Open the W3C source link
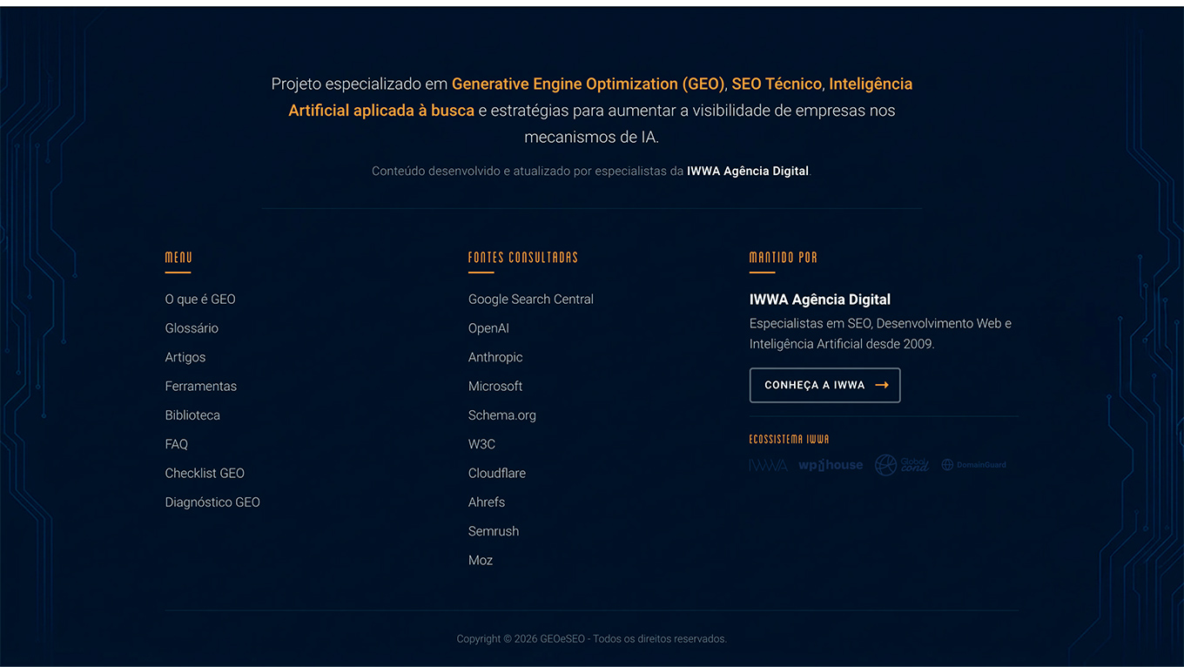 tap(481, 444)
